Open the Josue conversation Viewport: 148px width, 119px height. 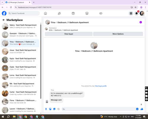point(20,51)
